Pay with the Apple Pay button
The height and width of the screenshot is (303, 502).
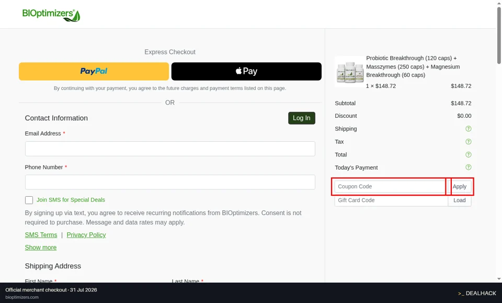[246, 71]
